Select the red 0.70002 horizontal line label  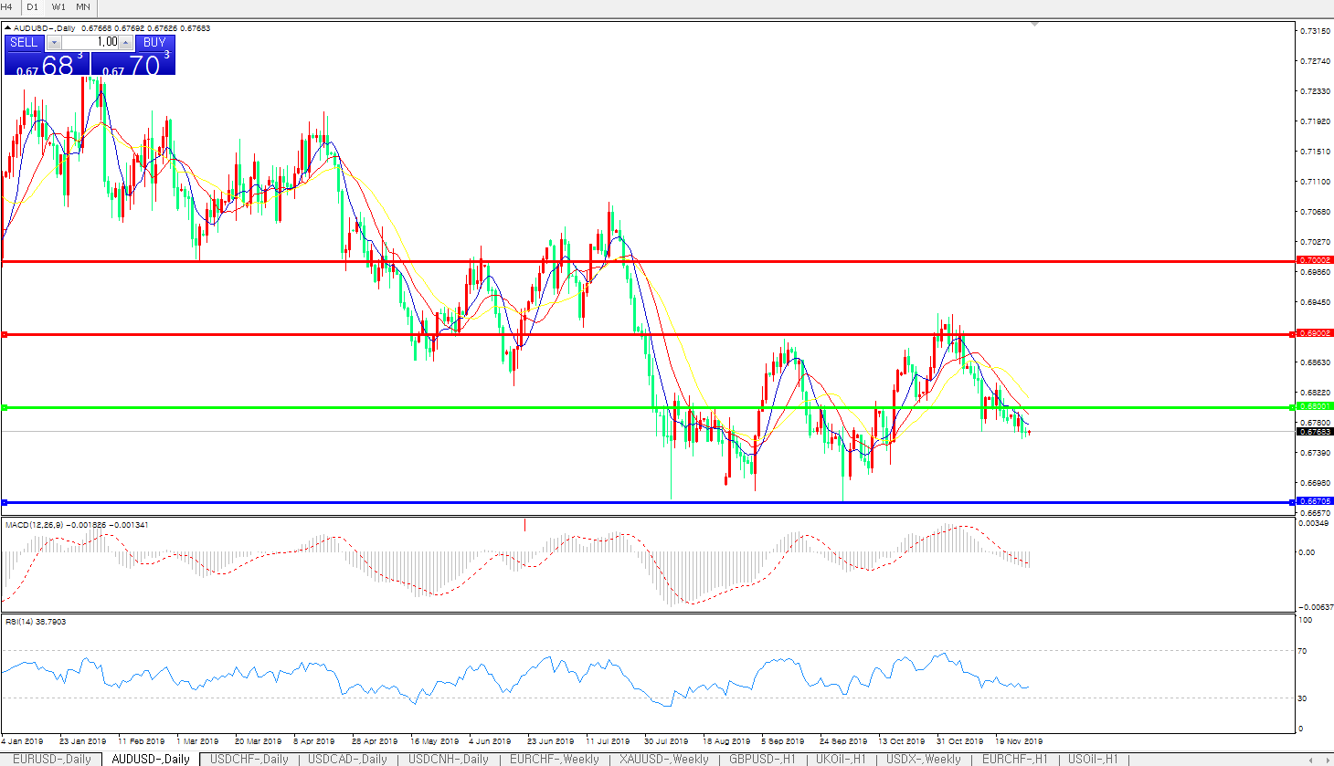[1315, 260]
